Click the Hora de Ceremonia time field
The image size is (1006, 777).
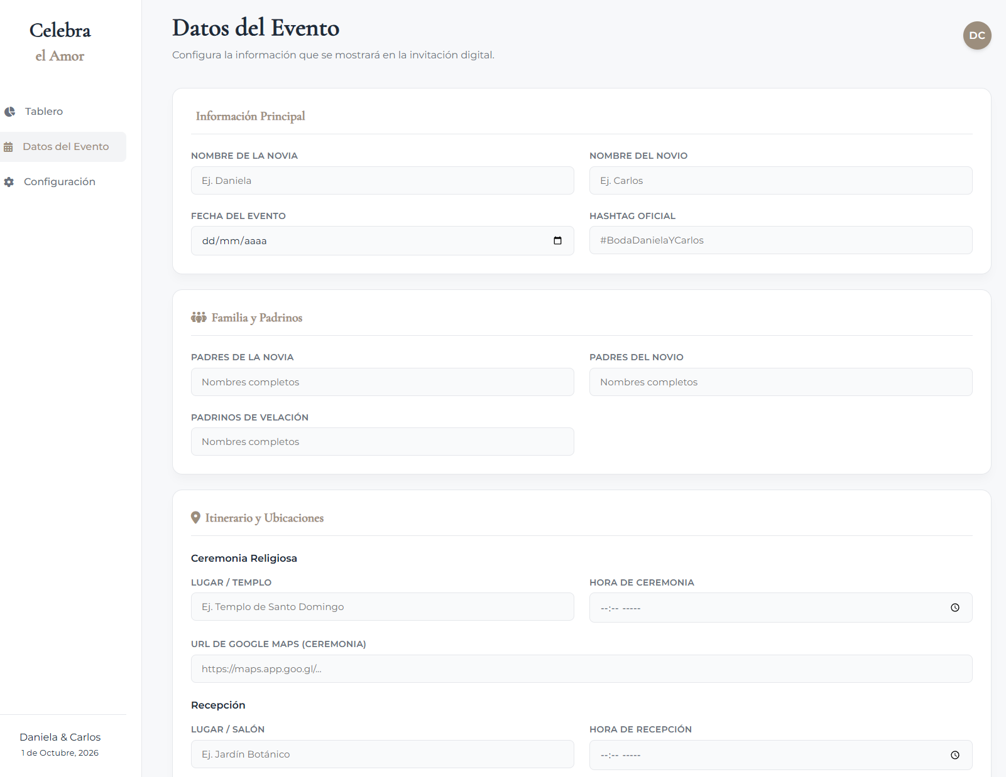tap(781, 608)
